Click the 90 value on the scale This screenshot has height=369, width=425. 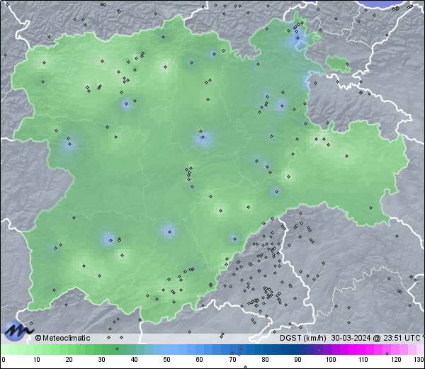click(297, 360)
